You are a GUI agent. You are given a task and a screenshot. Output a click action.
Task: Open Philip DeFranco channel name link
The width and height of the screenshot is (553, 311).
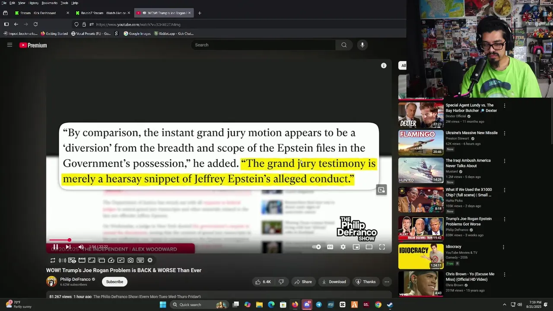coord(75,279)
